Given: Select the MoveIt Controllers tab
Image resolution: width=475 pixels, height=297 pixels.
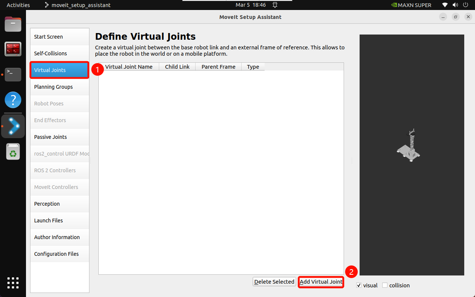Looking at the screenshot, I should [60, 187].
